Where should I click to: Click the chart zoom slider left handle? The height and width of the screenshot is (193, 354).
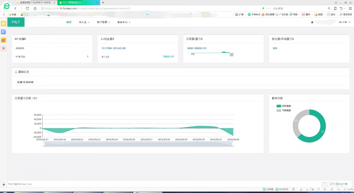[x=43, y=144]
